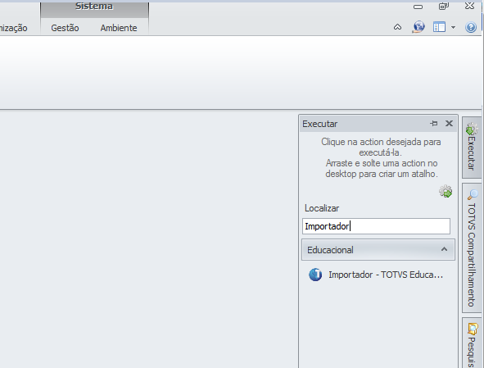Click the globe user icon in the ribbon
Image resolution: width=484 pixels, height=368 pixels.
pos(418,27)
